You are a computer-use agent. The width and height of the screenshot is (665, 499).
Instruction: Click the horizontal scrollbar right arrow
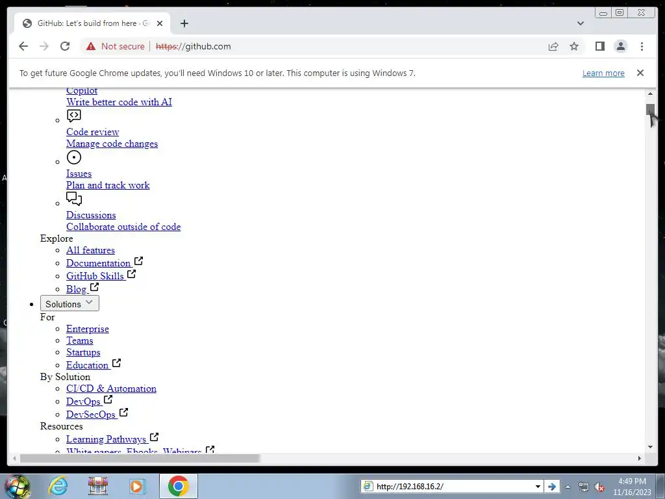click(x=640, y=458)
